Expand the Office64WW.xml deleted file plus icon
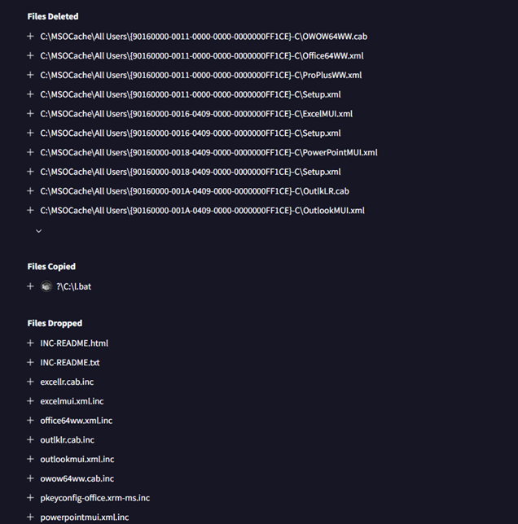 coord(30,55)
